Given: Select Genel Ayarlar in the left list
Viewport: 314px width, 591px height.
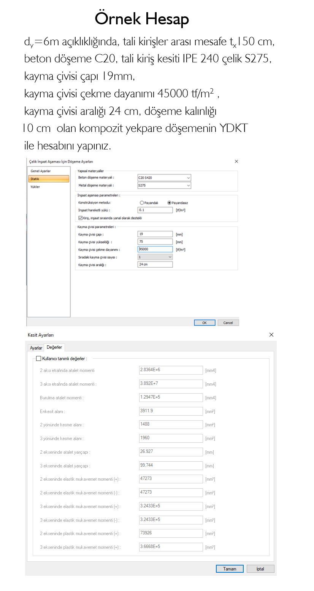Looking at the screenshot, I should (41, 171).
